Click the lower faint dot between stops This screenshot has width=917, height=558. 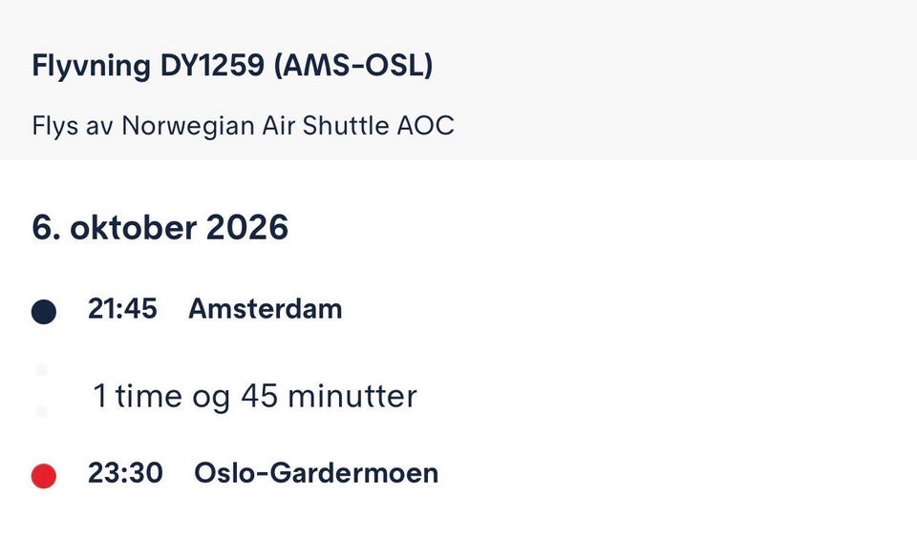41,411
